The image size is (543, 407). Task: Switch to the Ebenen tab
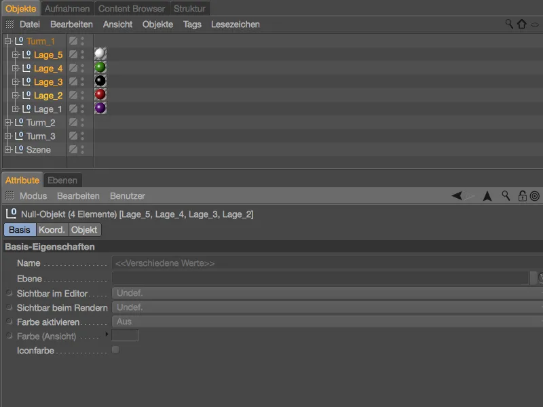62,180
